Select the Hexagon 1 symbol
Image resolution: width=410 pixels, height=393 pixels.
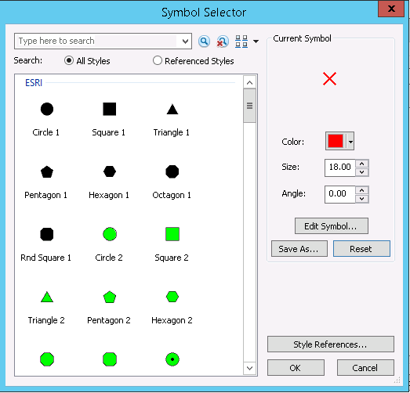tap(109, 171)
